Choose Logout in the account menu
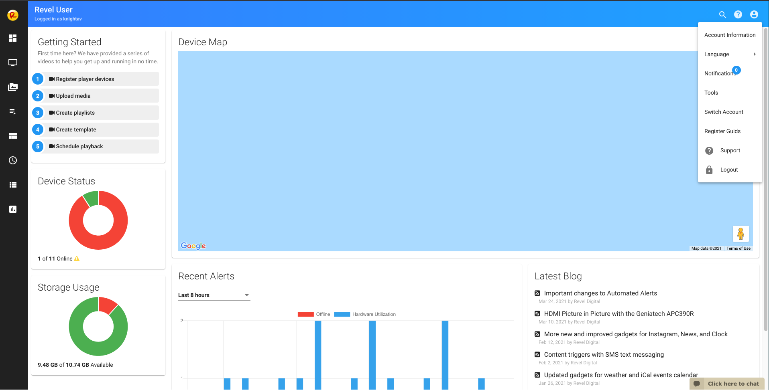This screenshot has width=769, height=390. [729, 170]
